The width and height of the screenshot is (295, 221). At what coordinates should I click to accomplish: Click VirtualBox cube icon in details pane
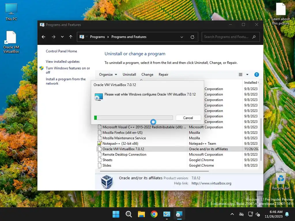[107, 182]
